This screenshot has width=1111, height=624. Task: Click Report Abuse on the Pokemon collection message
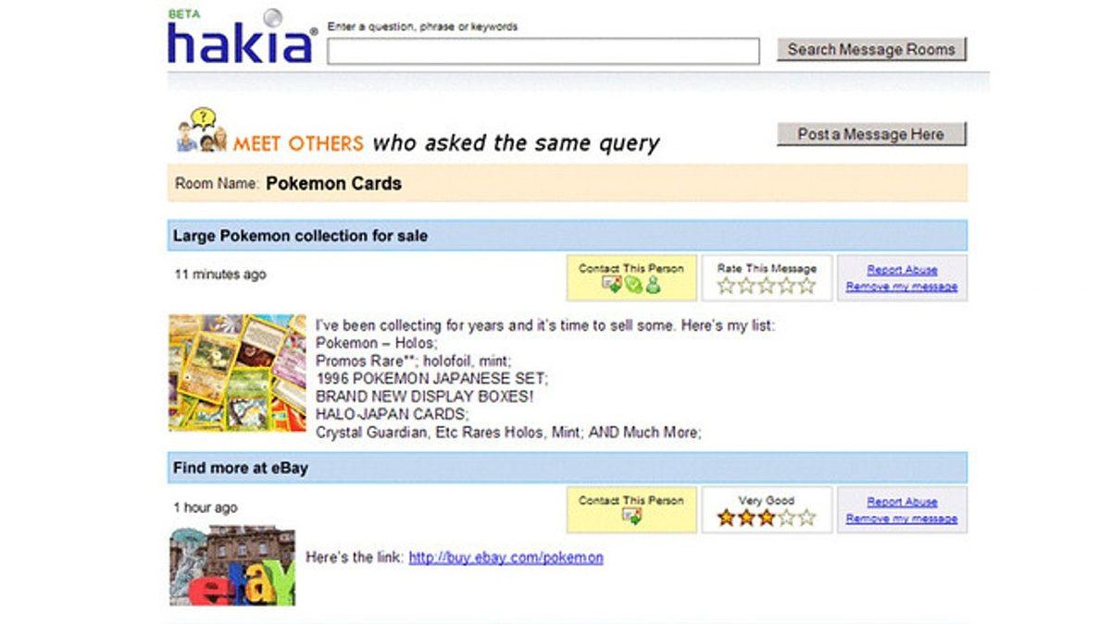click(x=902, y=270)
